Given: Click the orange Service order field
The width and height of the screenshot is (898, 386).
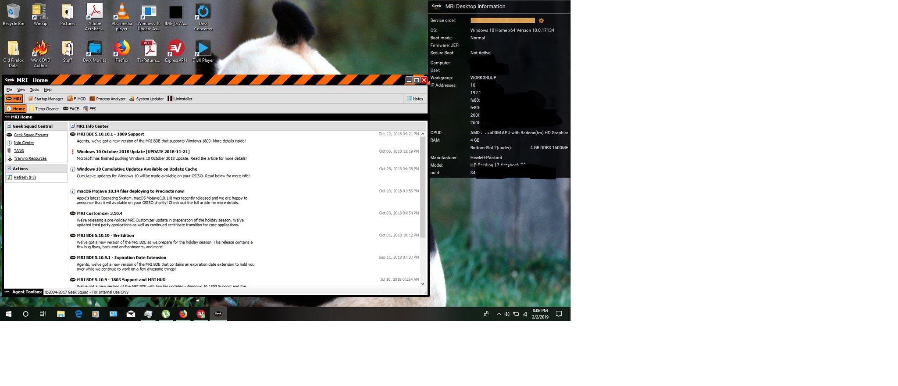Looking at the screenshot, I should [x=502, y=21].
